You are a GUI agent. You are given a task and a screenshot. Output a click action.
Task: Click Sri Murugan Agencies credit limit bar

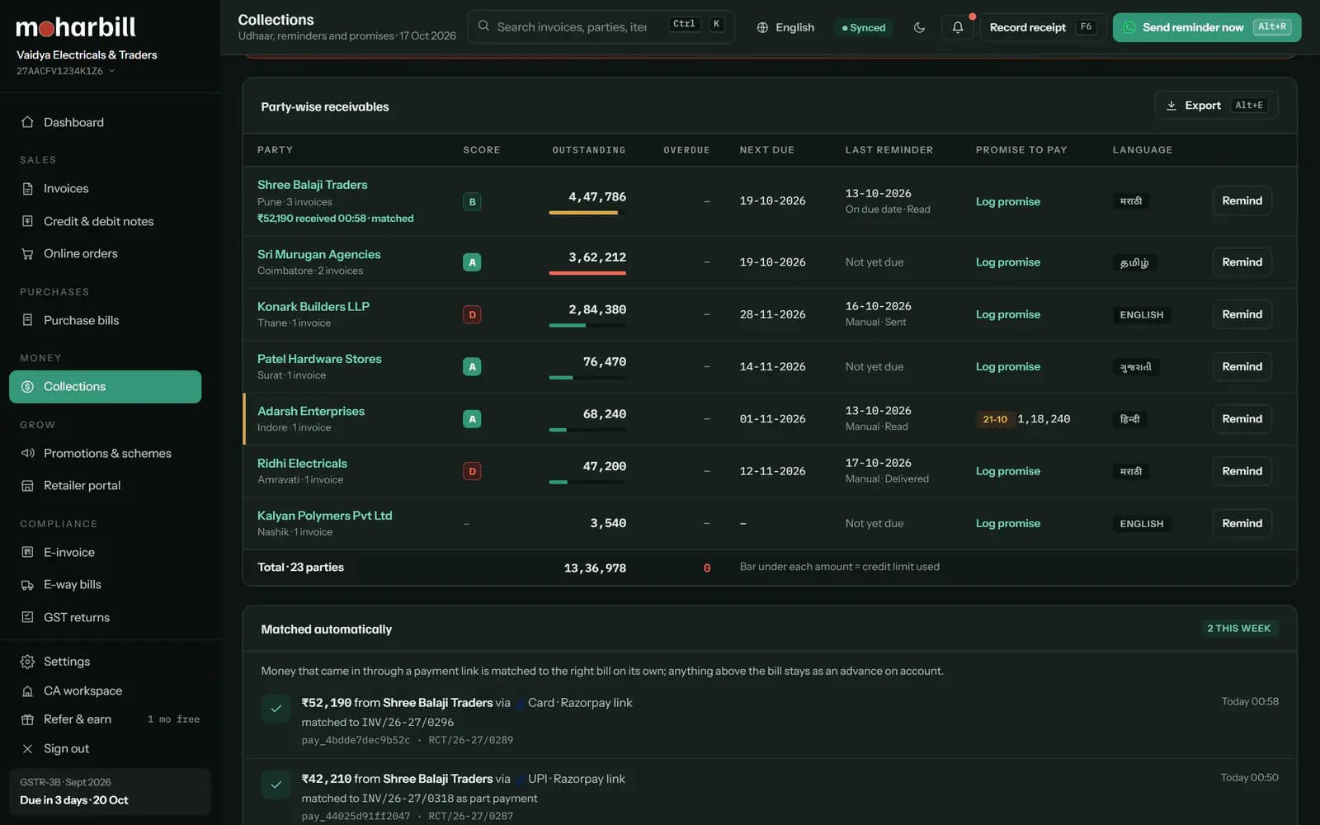(587, 273)
